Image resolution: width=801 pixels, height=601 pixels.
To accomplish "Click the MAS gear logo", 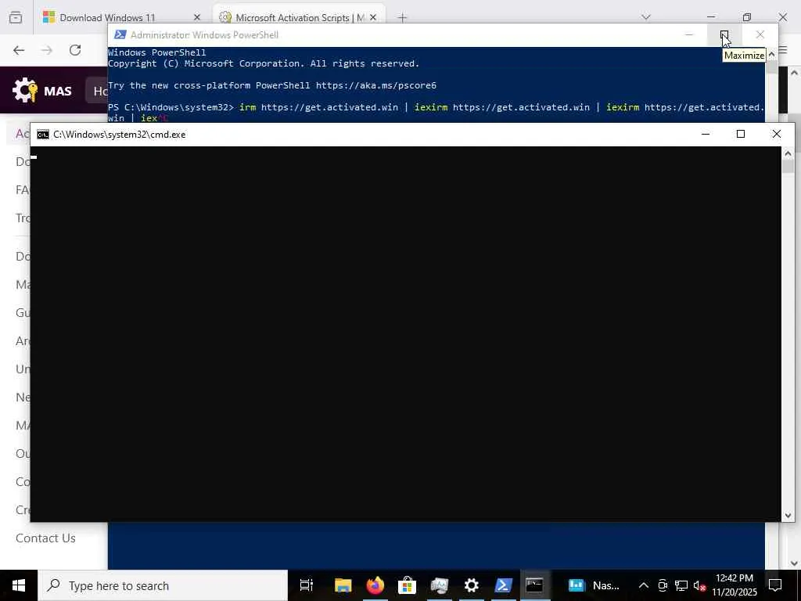I will coord(25,91).
